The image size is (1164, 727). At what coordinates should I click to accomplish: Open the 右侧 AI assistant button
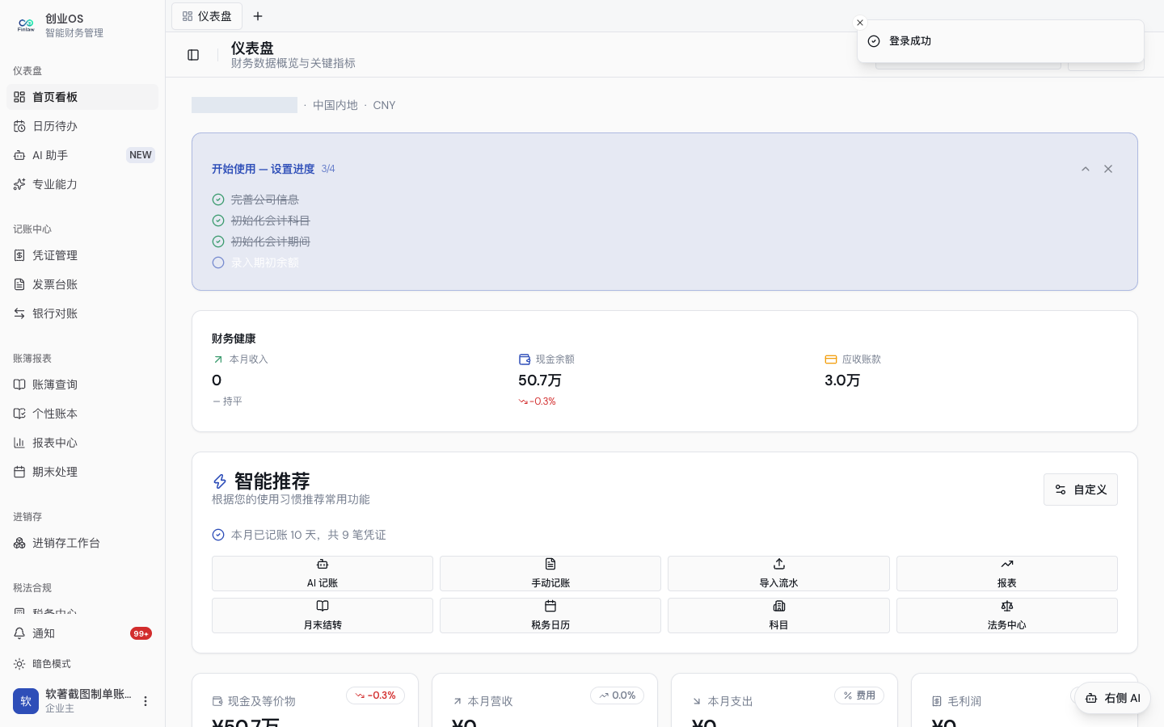tap(1113, 698)
